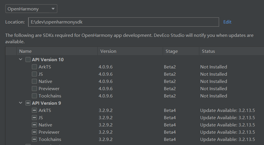The image size is (264, 145).
Task: Toggle the Toolchains 3.2.9.2 checkbox
Action: point(34,139)
